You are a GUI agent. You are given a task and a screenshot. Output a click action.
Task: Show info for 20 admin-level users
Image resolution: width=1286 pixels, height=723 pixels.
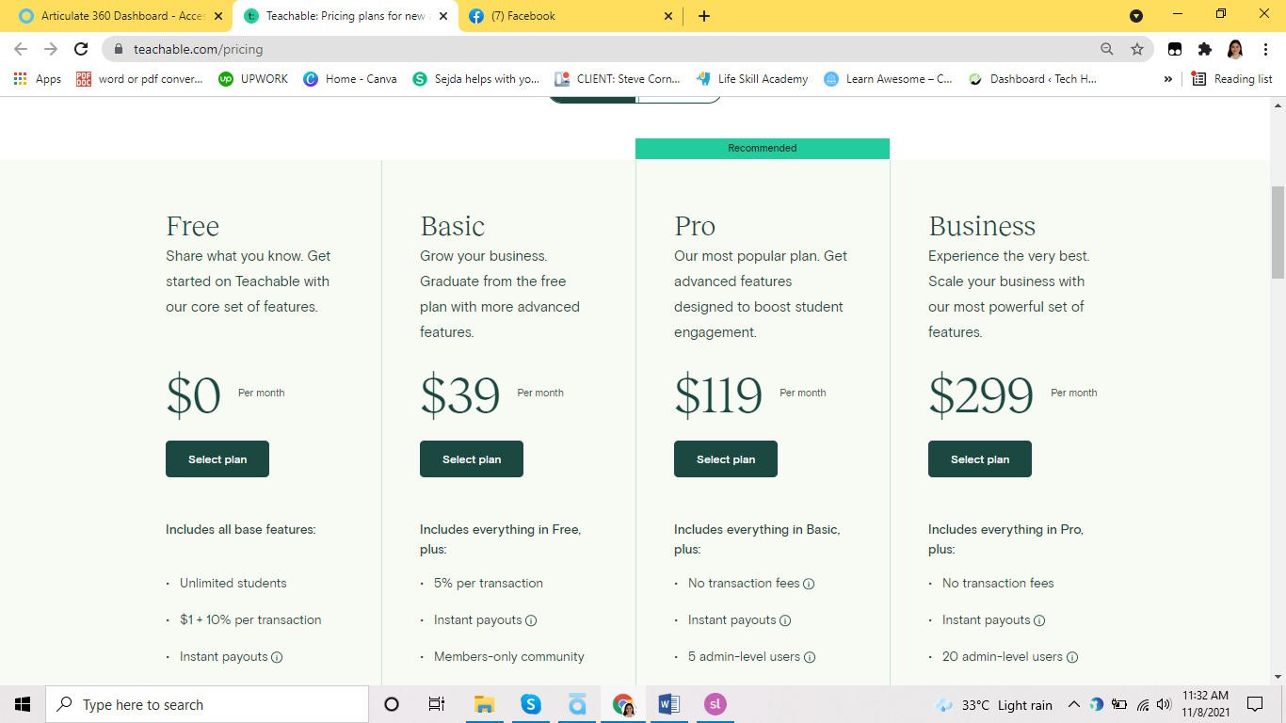coord(1072,657)
